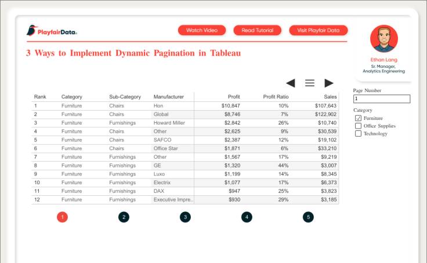Screen dimensions: 427x263
Task: Switch to page 5 circle
Action: [x=308, y=217]
